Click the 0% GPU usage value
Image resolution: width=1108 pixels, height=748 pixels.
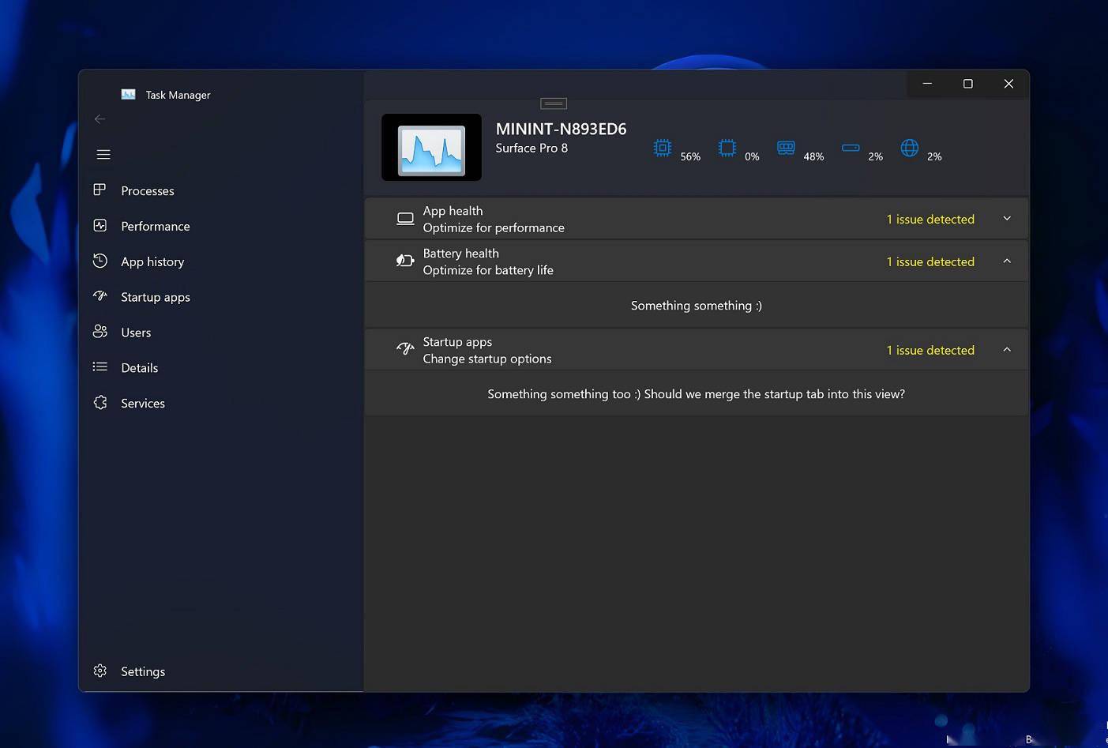tap(752, 156)
